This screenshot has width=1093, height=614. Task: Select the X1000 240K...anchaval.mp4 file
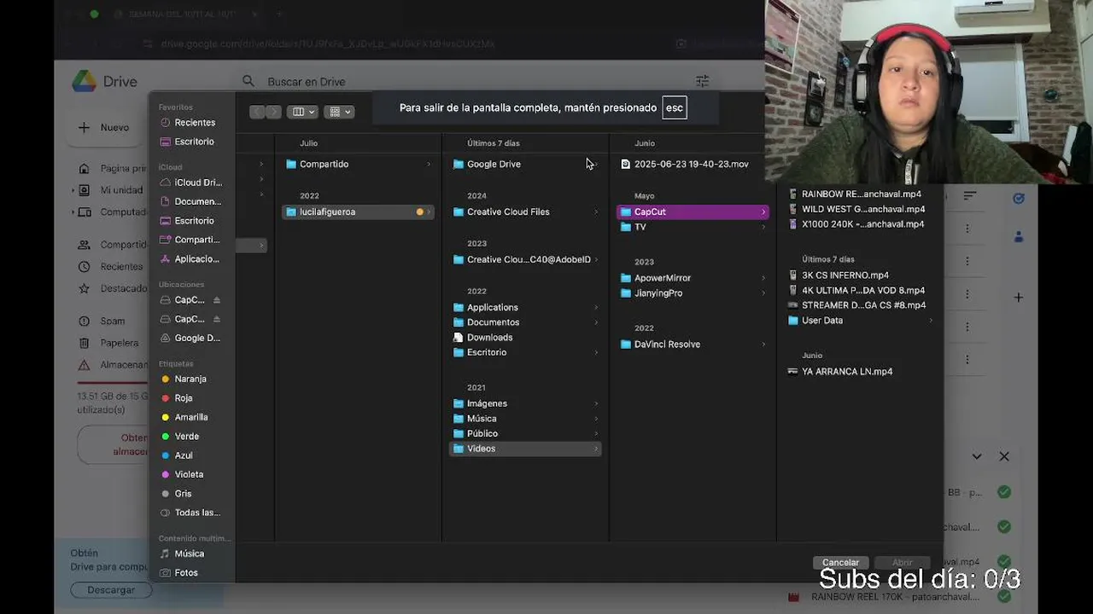pos(859,224)
